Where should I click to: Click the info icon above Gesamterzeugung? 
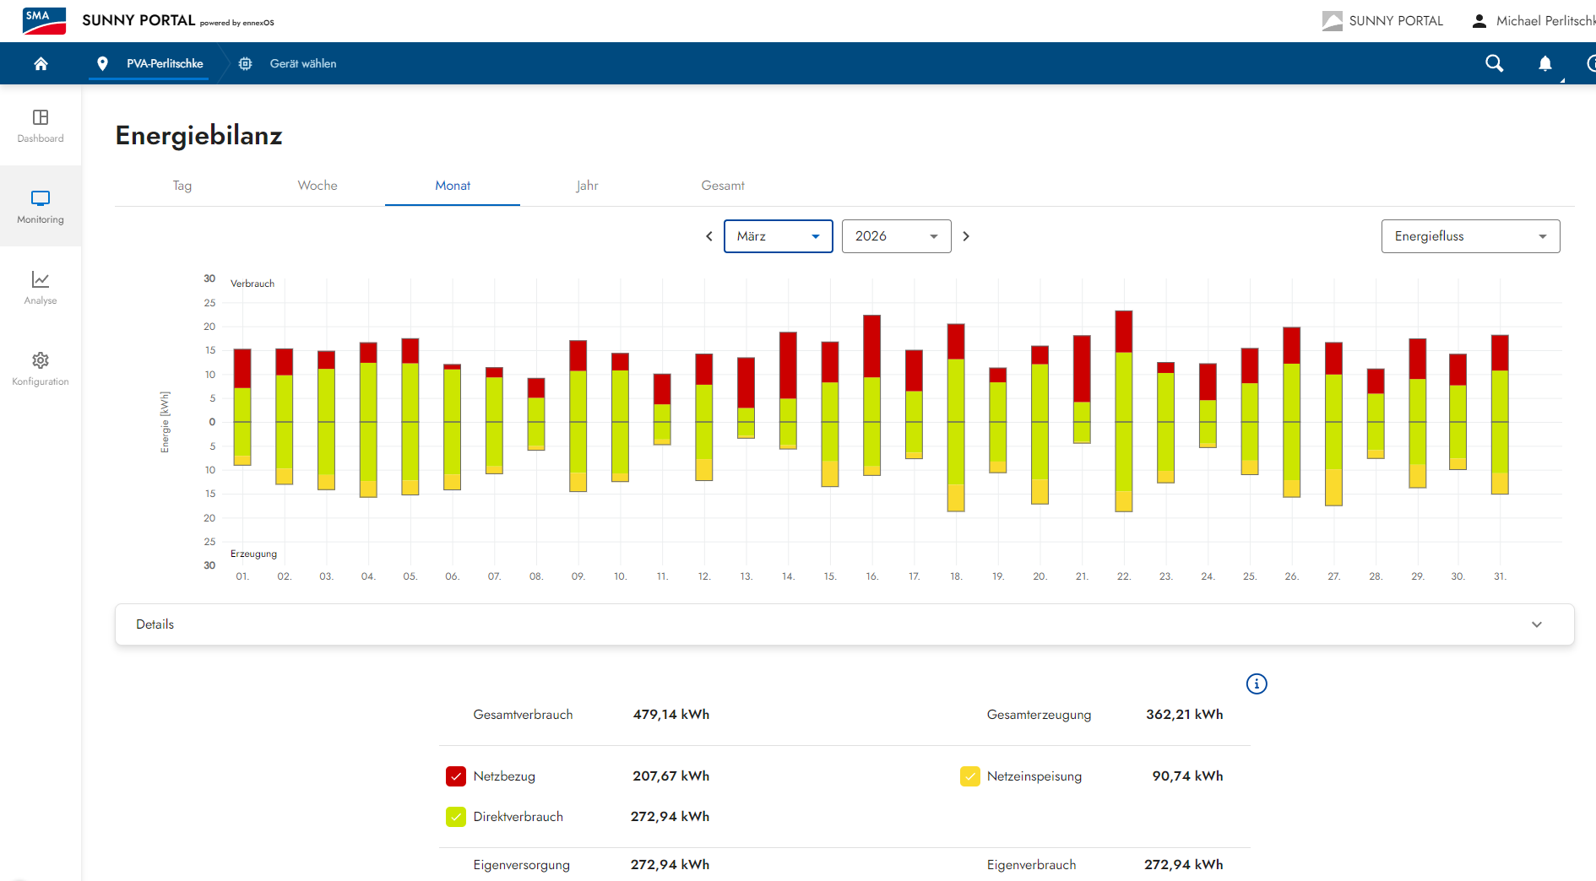(x=1257, y=684)
